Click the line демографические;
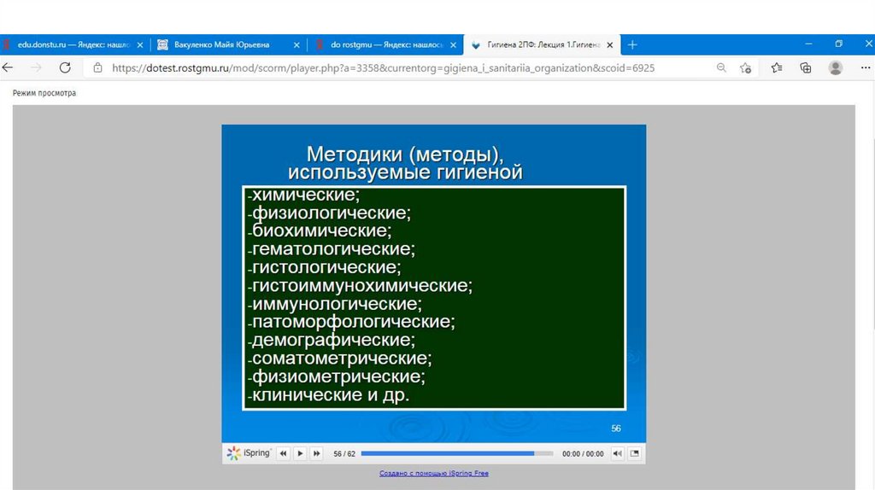Image resolution: width=875 pixels, height=490 pixels. click(x=332, y=340)
